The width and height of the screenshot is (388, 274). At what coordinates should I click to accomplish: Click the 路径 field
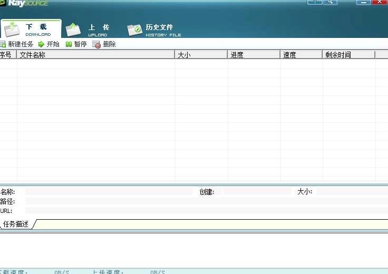(x=207, y=201)
